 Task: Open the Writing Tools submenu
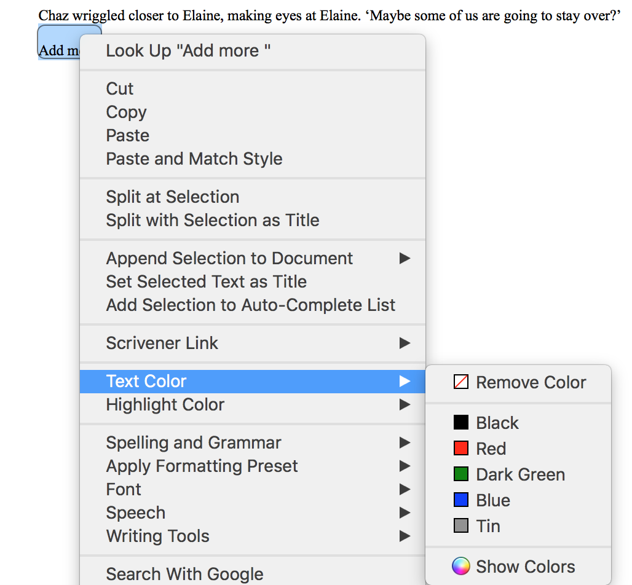[253, 536]
